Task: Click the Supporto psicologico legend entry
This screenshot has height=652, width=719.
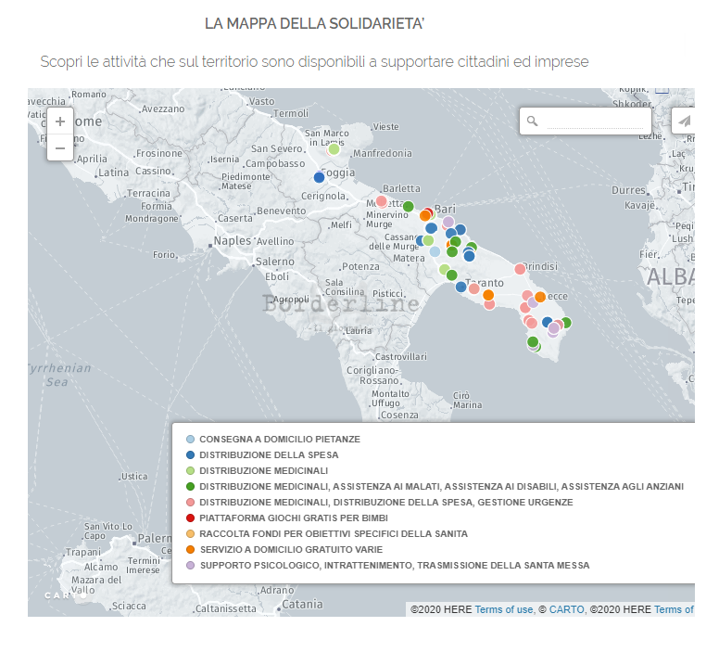Action: pyautogui.click(x=395, y=566)
